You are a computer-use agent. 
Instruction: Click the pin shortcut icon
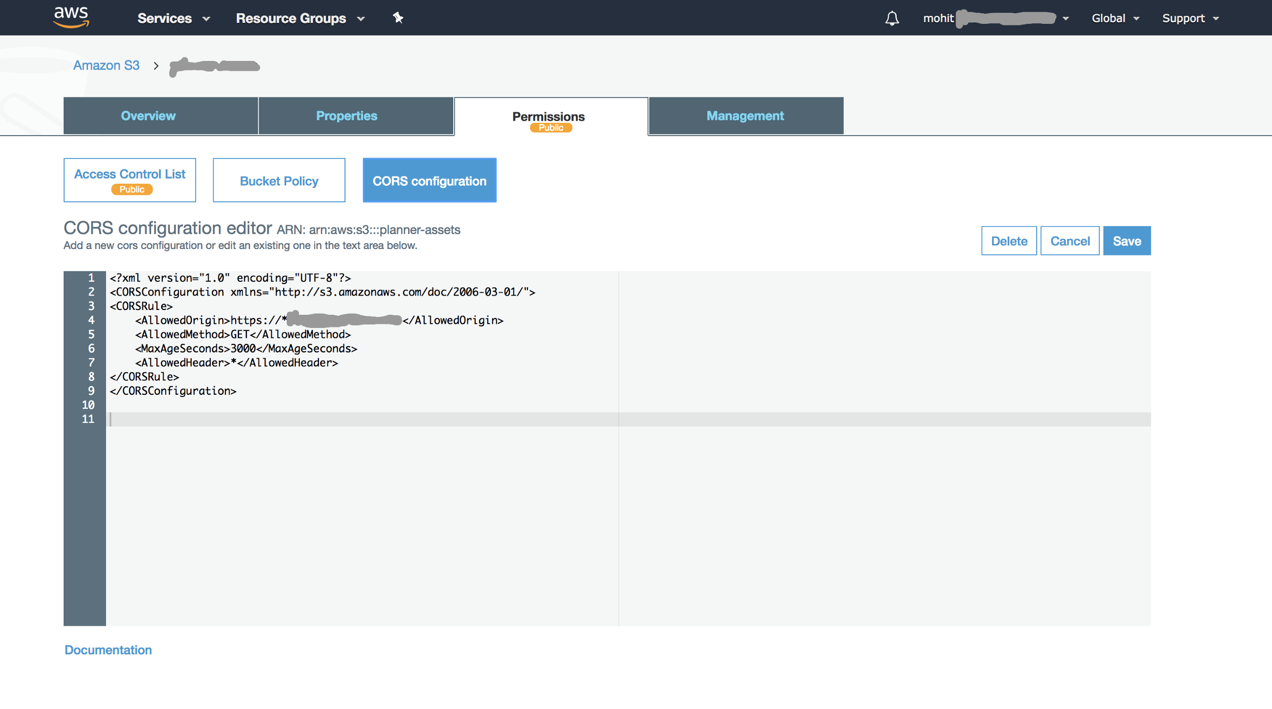(398, 18)
